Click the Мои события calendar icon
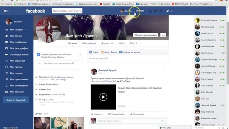The image size is (229, 129). pyautogui.click(x=6, y=92)
